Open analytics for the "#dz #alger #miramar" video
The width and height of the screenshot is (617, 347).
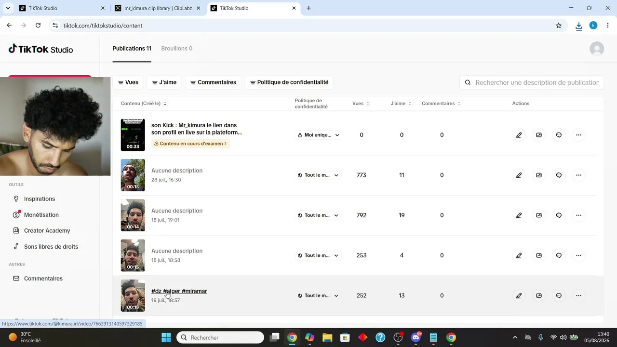click(539, 295)
